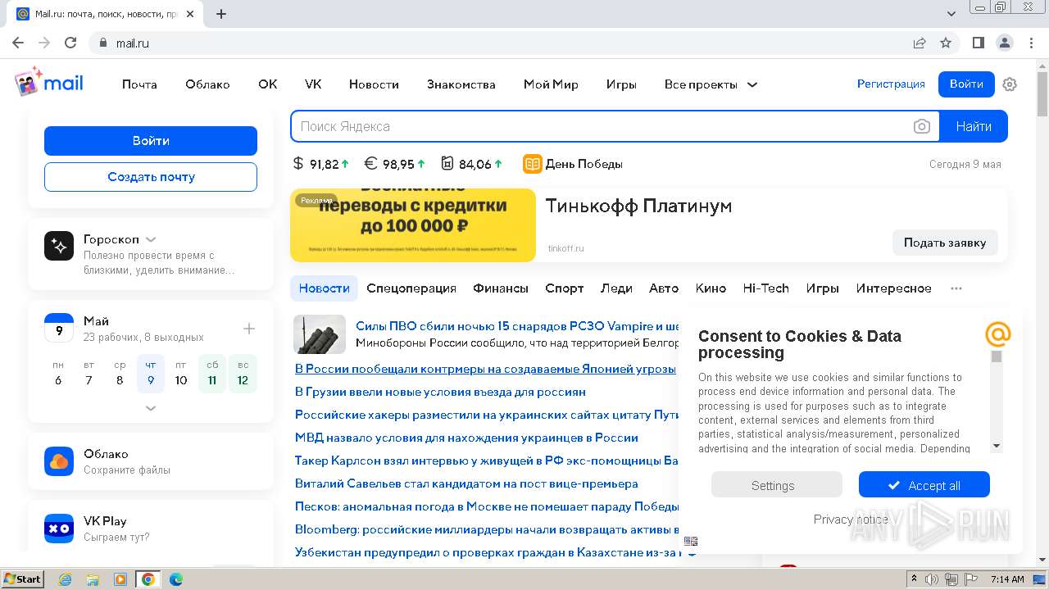The width and height of the screenshot is (1049, 590).
Task: Click the oil price barrel icon
Action: pyautogui.click(x=447, y=164)
